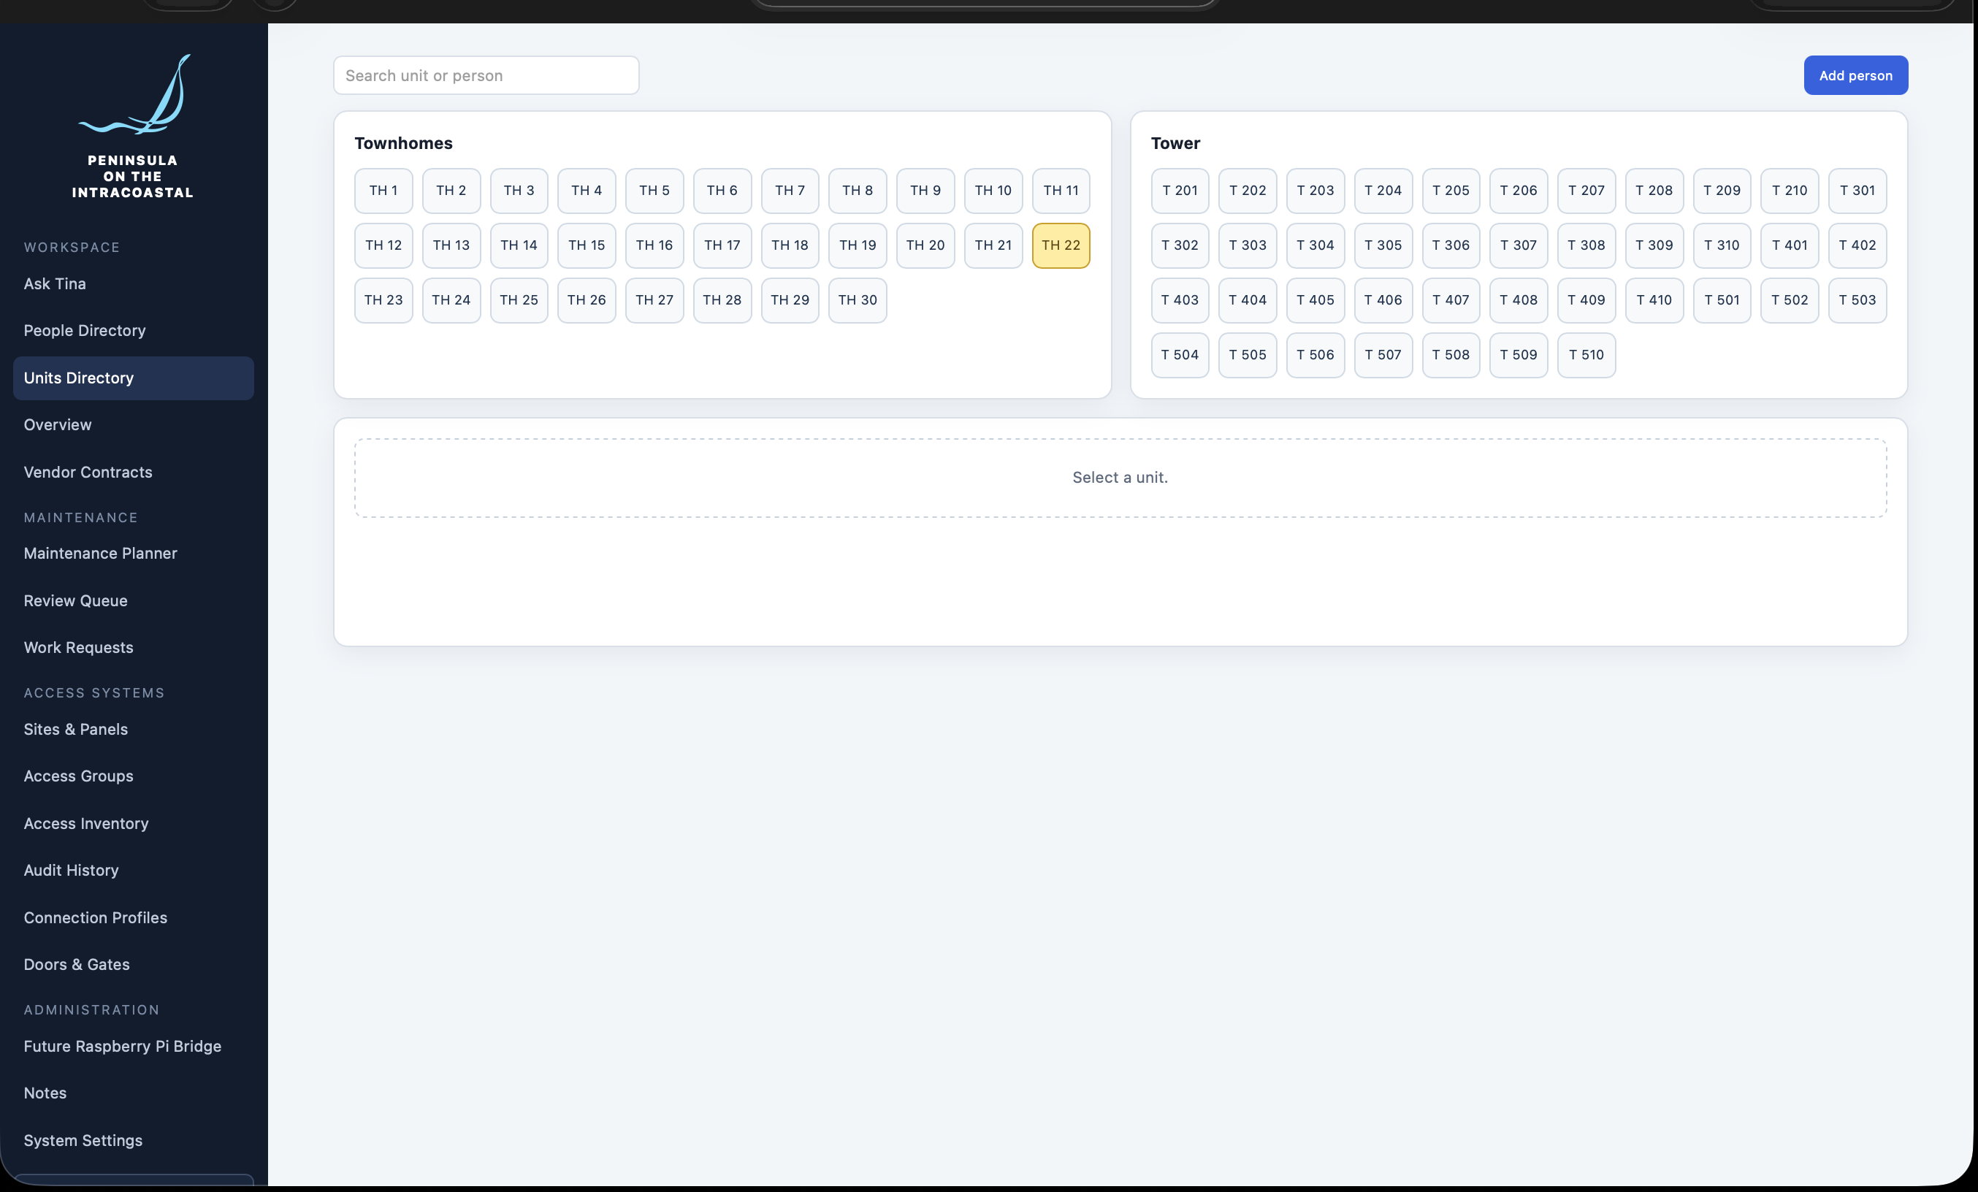Go to Access Groups

point(133,776)
